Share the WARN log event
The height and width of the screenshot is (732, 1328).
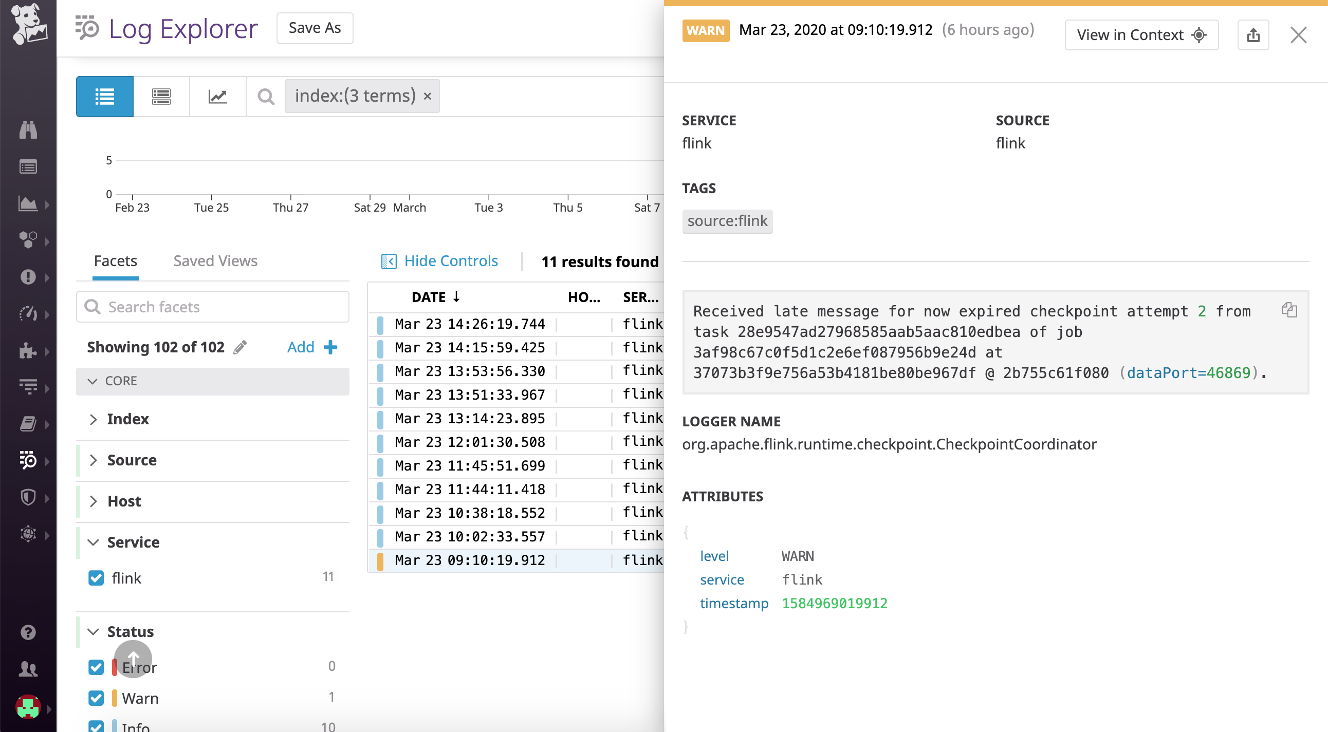point(1253,34)
